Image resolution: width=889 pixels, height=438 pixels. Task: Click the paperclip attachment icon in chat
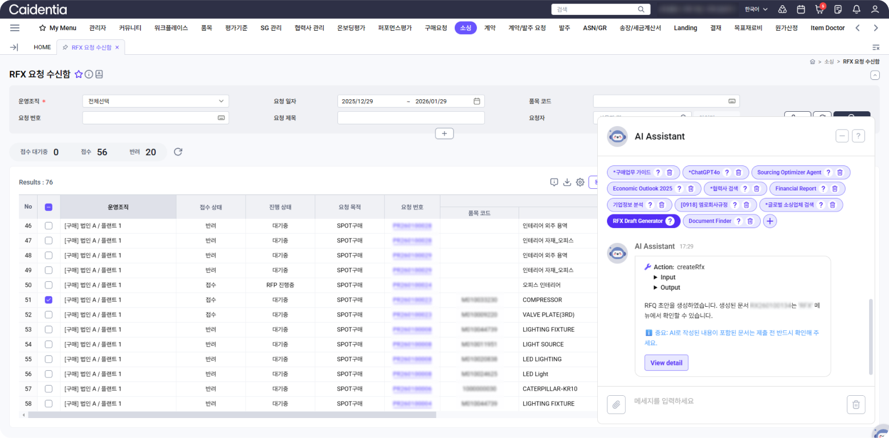(x=615, y=405)
